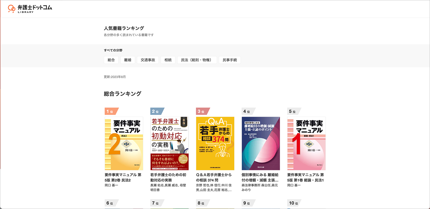Select the 総合 category filter

click(x=111, y=60)
